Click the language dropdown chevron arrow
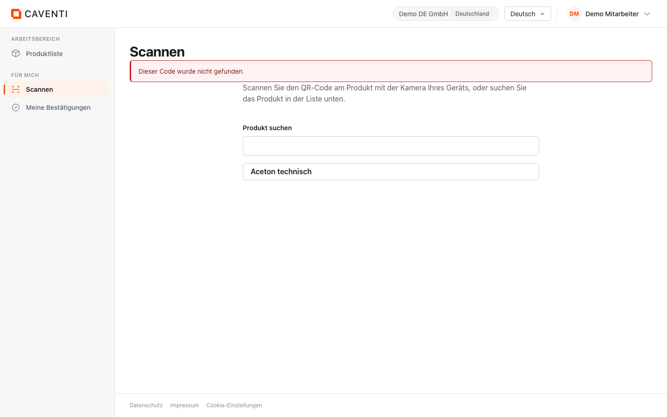 tap(542, 14)
